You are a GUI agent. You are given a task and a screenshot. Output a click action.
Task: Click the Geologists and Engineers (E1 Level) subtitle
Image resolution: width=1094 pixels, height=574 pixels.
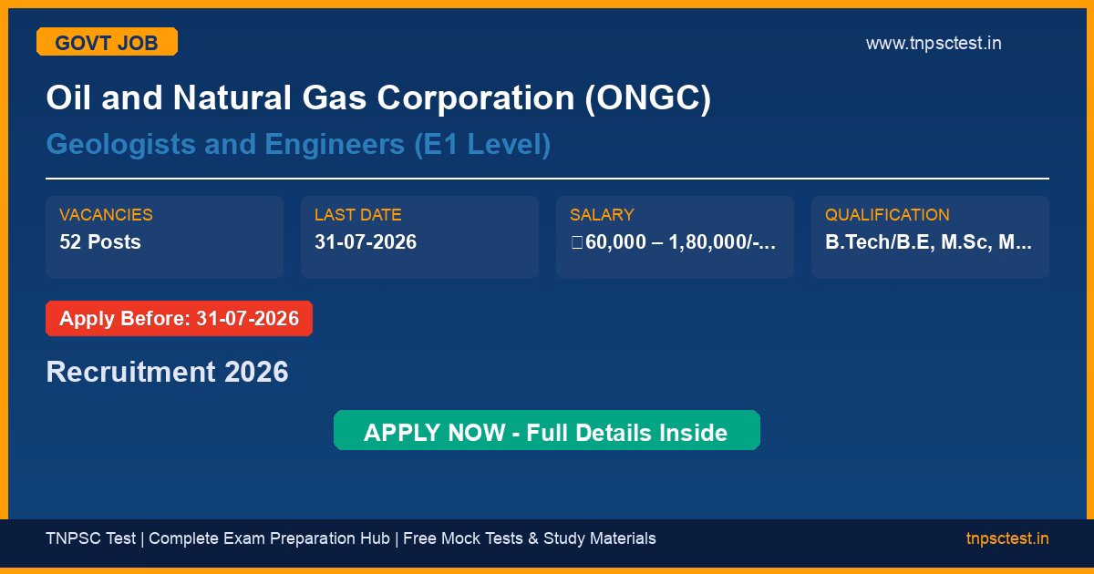[298, 144]
